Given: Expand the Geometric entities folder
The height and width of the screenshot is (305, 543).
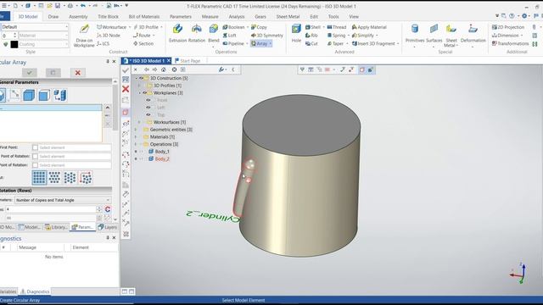Looking at the screenshot, I should 136,130.
